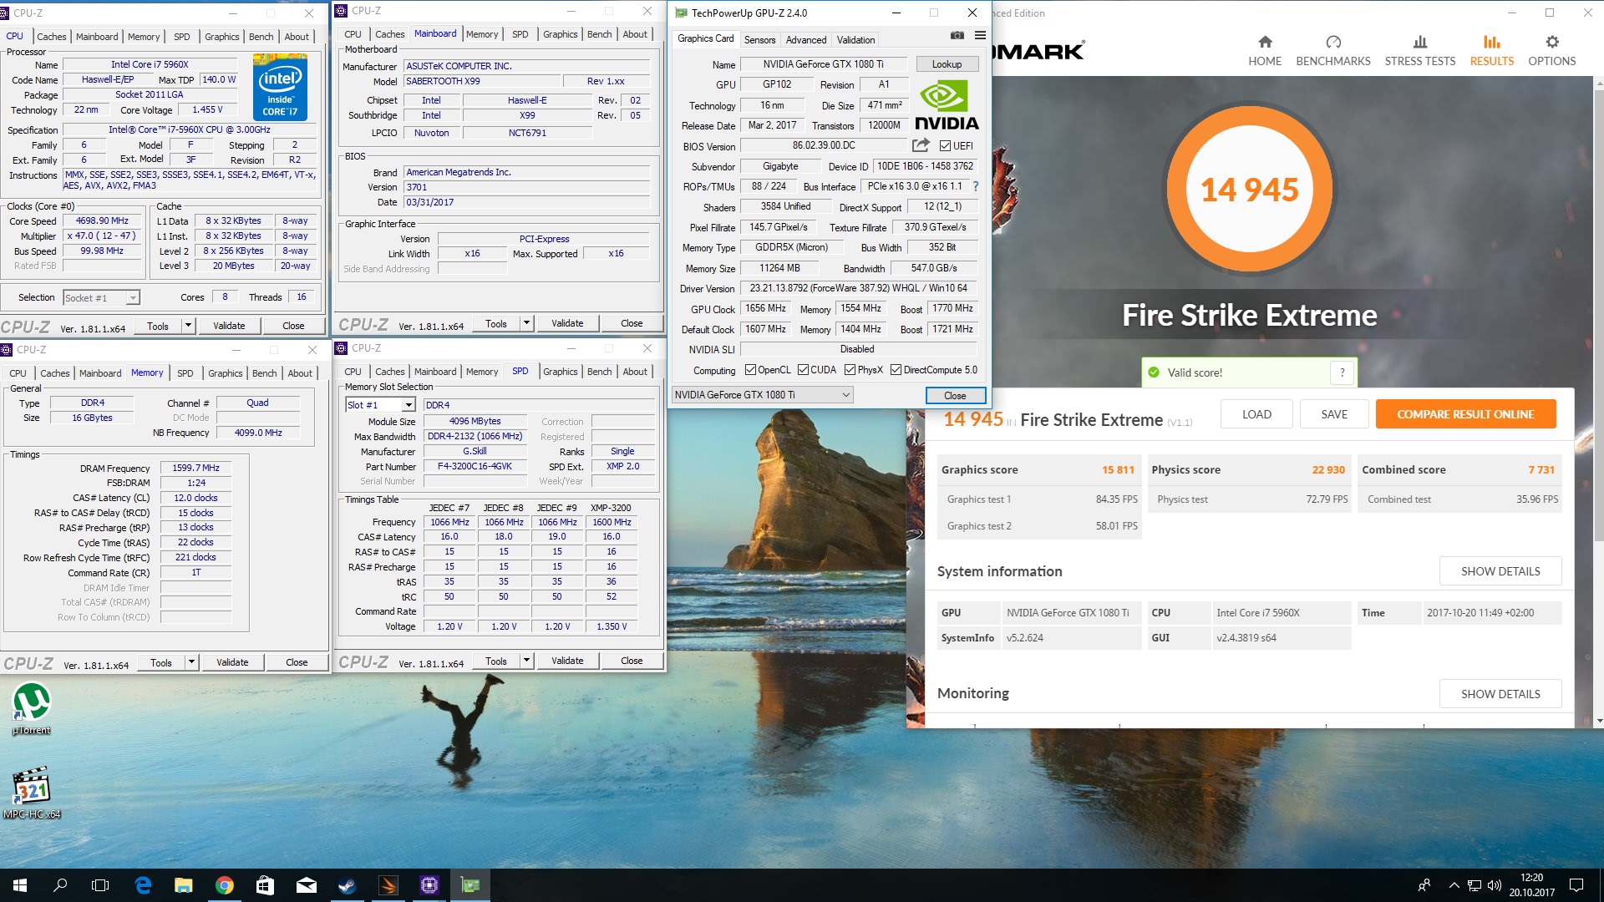Screen dimensions: 1604x902
Task: Open Microsoft Store from taskbar
Action: tap(265, 885)
